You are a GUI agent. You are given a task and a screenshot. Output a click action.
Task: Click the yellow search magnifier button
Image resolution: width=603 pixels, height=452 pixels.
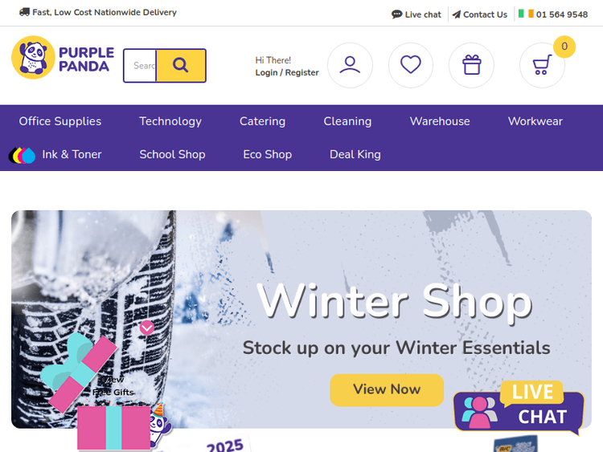pos(181,65)
